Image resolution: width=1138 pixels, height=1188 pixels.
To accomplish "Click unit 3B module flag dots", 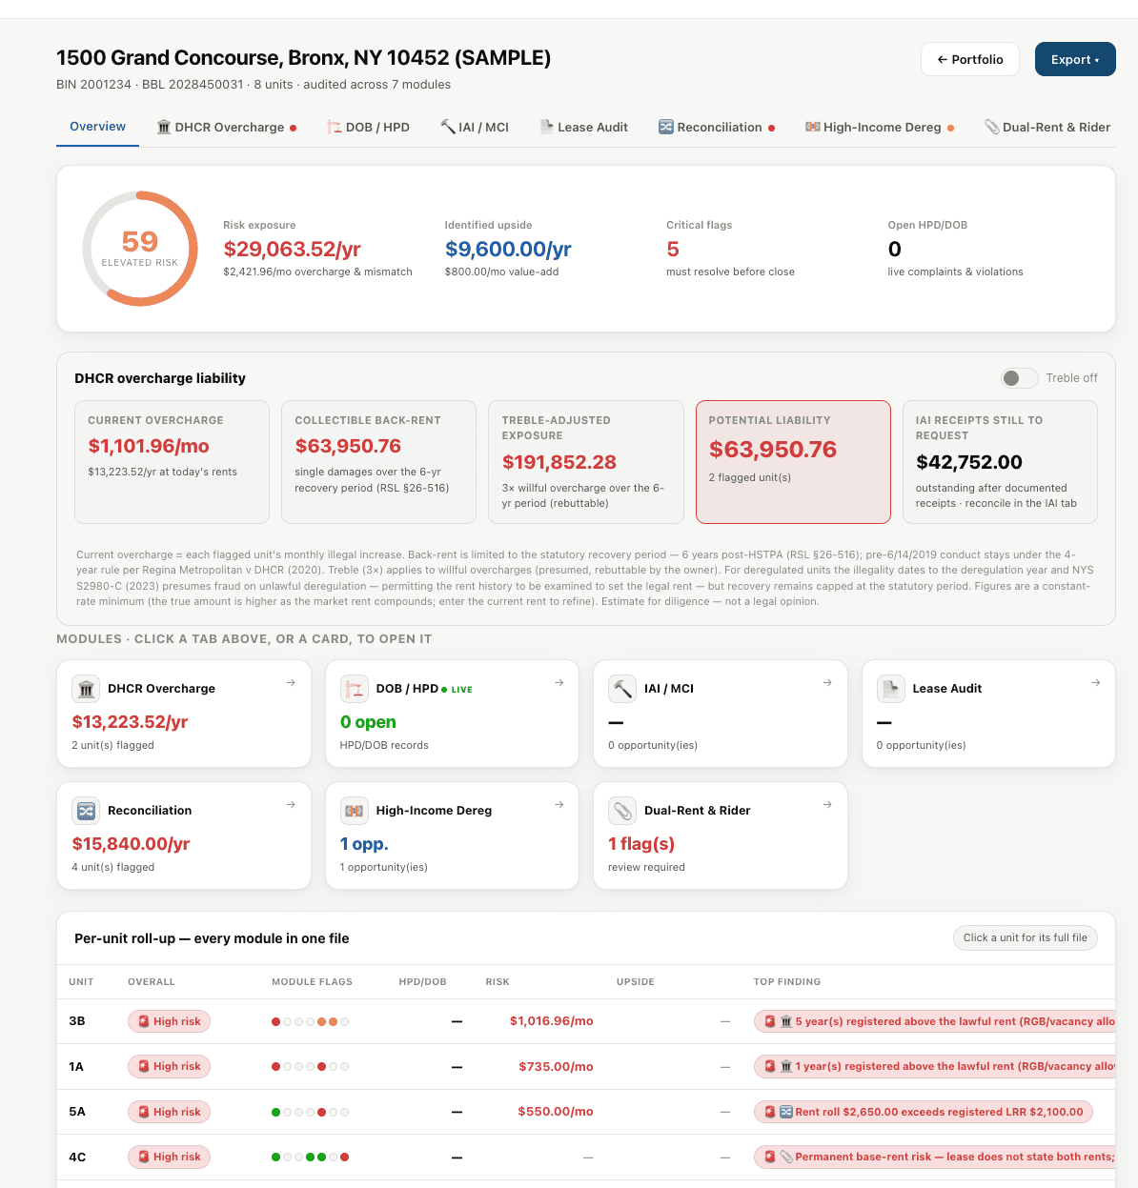I will (310, 1021).
